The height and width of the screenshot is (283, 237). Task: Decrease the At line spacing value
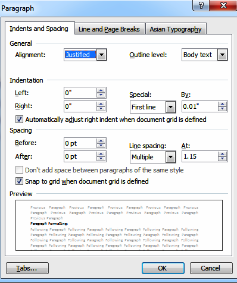(x=222, y=159)
